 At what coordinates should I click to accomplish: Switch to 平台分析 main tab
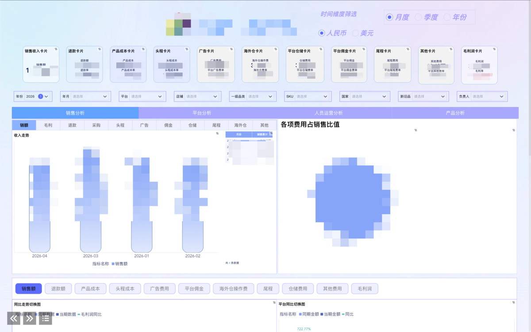point(202,113)
